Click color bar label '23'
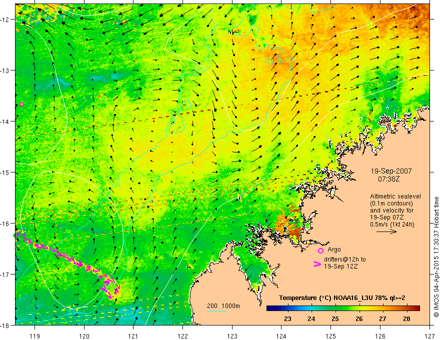This screenshot has width=440, height=340. click(x=287, y=318)
